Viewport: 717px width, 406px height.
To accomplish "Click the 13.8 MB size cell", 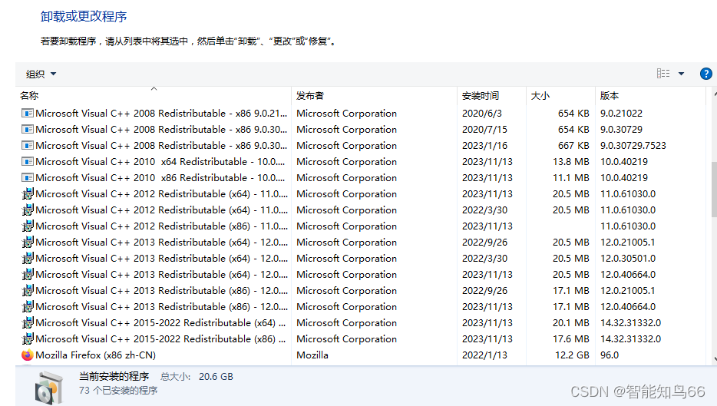I will pos(570,161).
